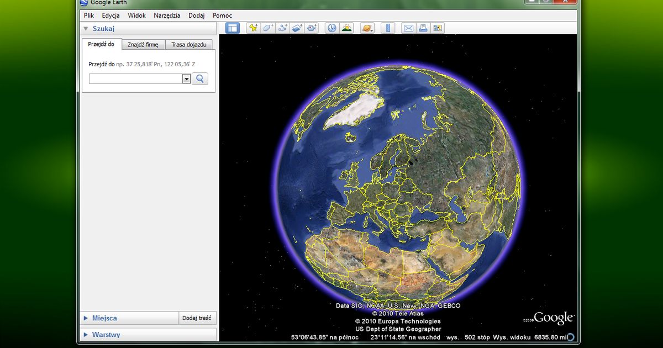Image resolution: width=663 pixels, height=348 pixels.
Task: Add a new placemark
Action: click(x=253, y=28)
